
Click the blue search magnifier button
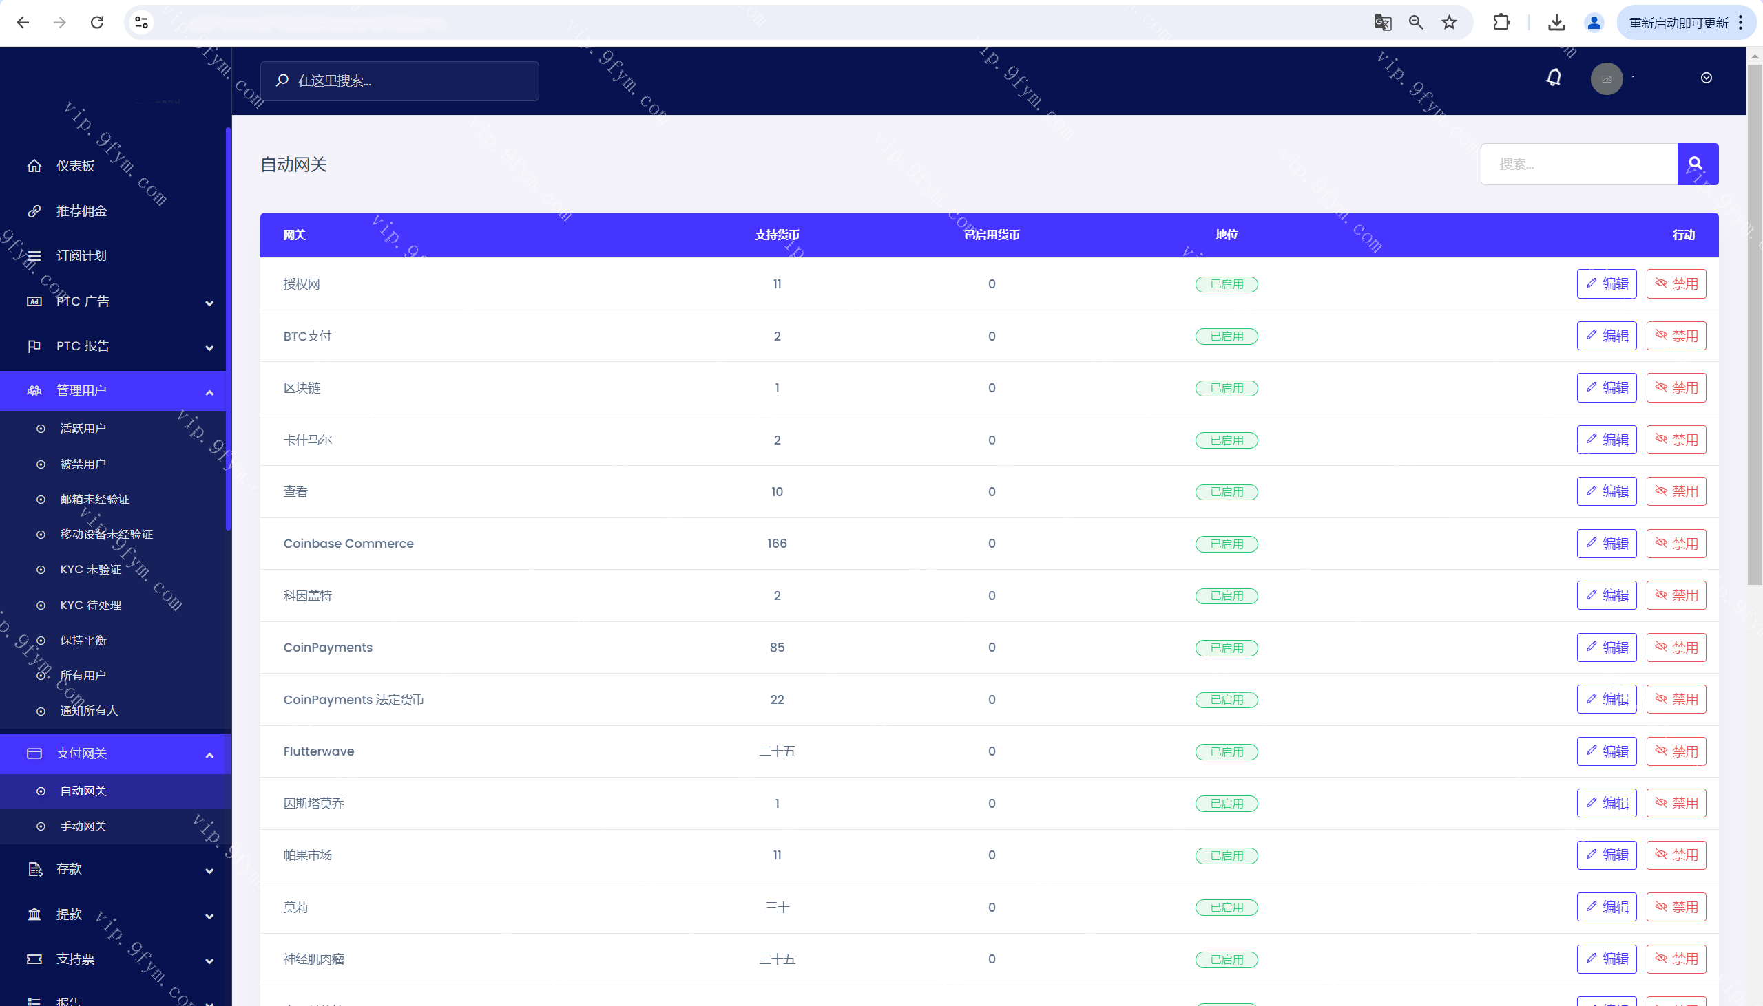[x=1697, y=164]
